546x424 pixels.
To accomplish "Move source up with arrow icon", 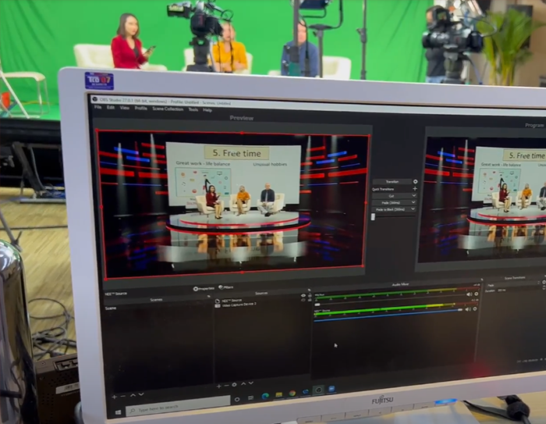I will point(243,384).
